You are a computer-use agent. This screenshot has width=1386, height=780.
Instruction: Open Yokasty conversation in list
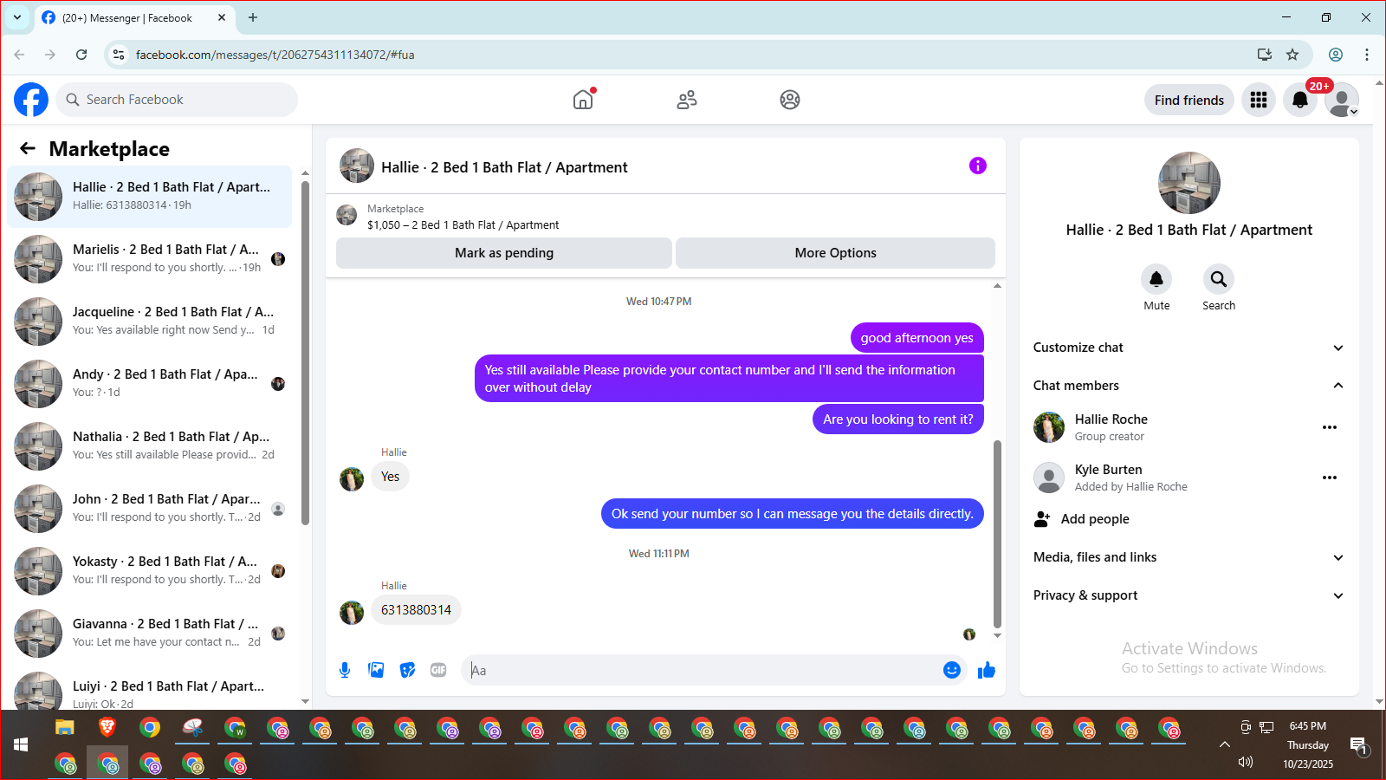[x=149, y=571]
